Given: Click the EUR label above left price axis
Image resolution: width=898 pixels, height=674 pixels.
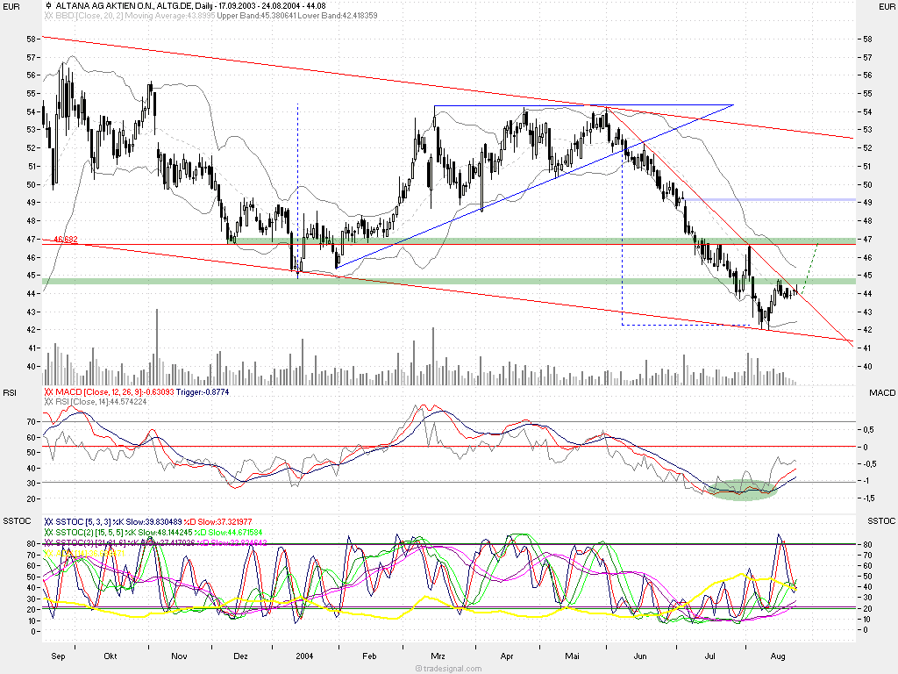Looking at the screenshot, I should click(11, 6).
